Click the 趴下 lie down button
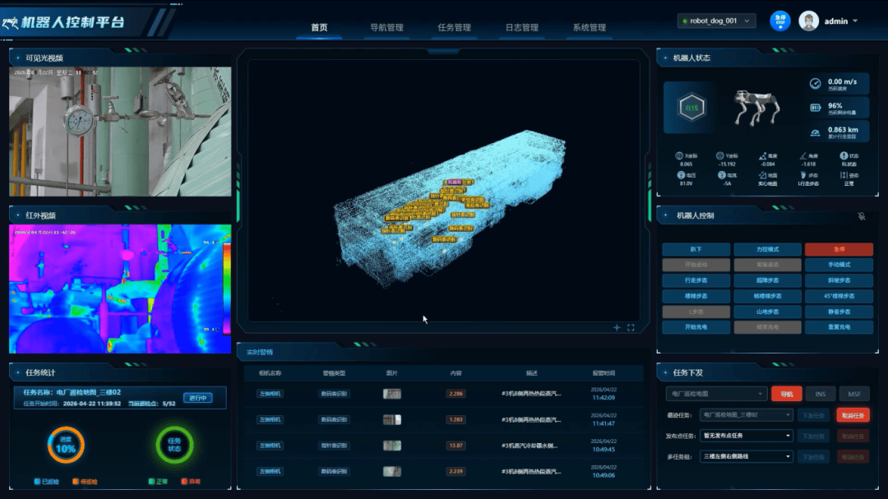This screenshot has height=499, width=888. (x=696, y=249)
